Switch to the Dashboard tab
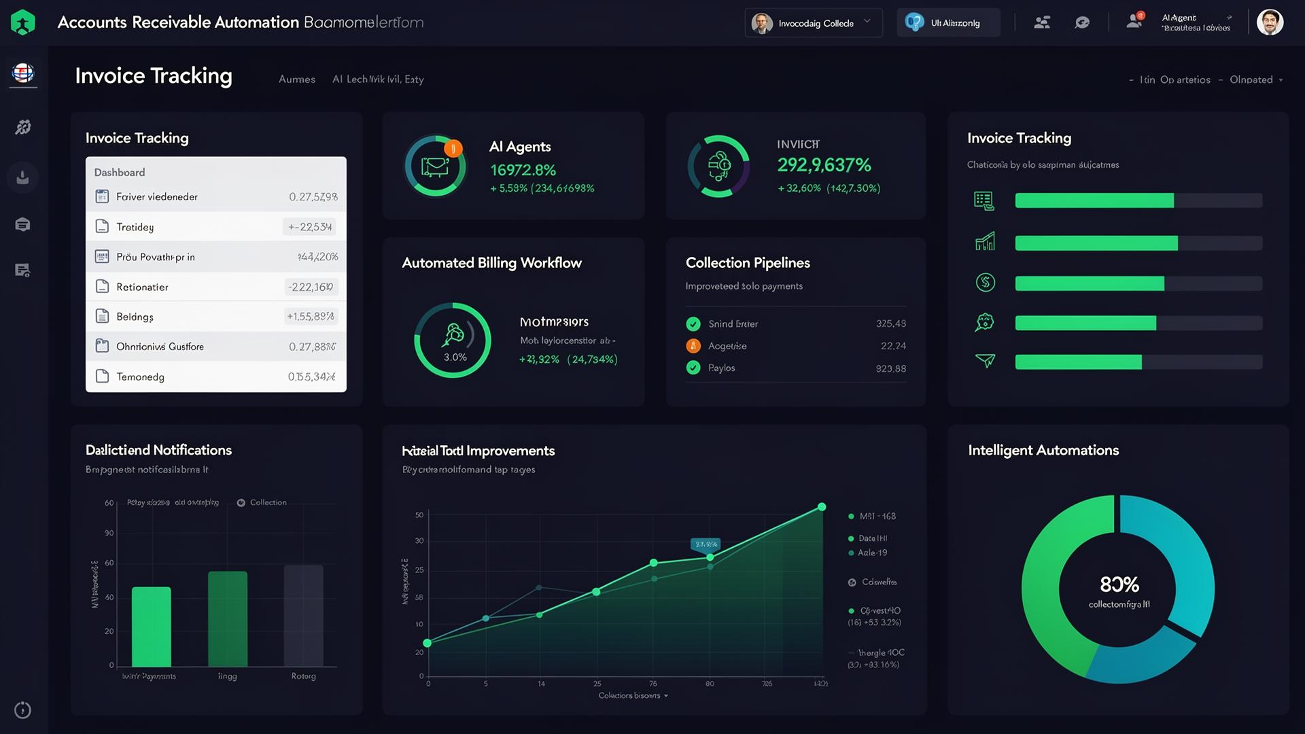1305x734 pixels. pos(120,172)
